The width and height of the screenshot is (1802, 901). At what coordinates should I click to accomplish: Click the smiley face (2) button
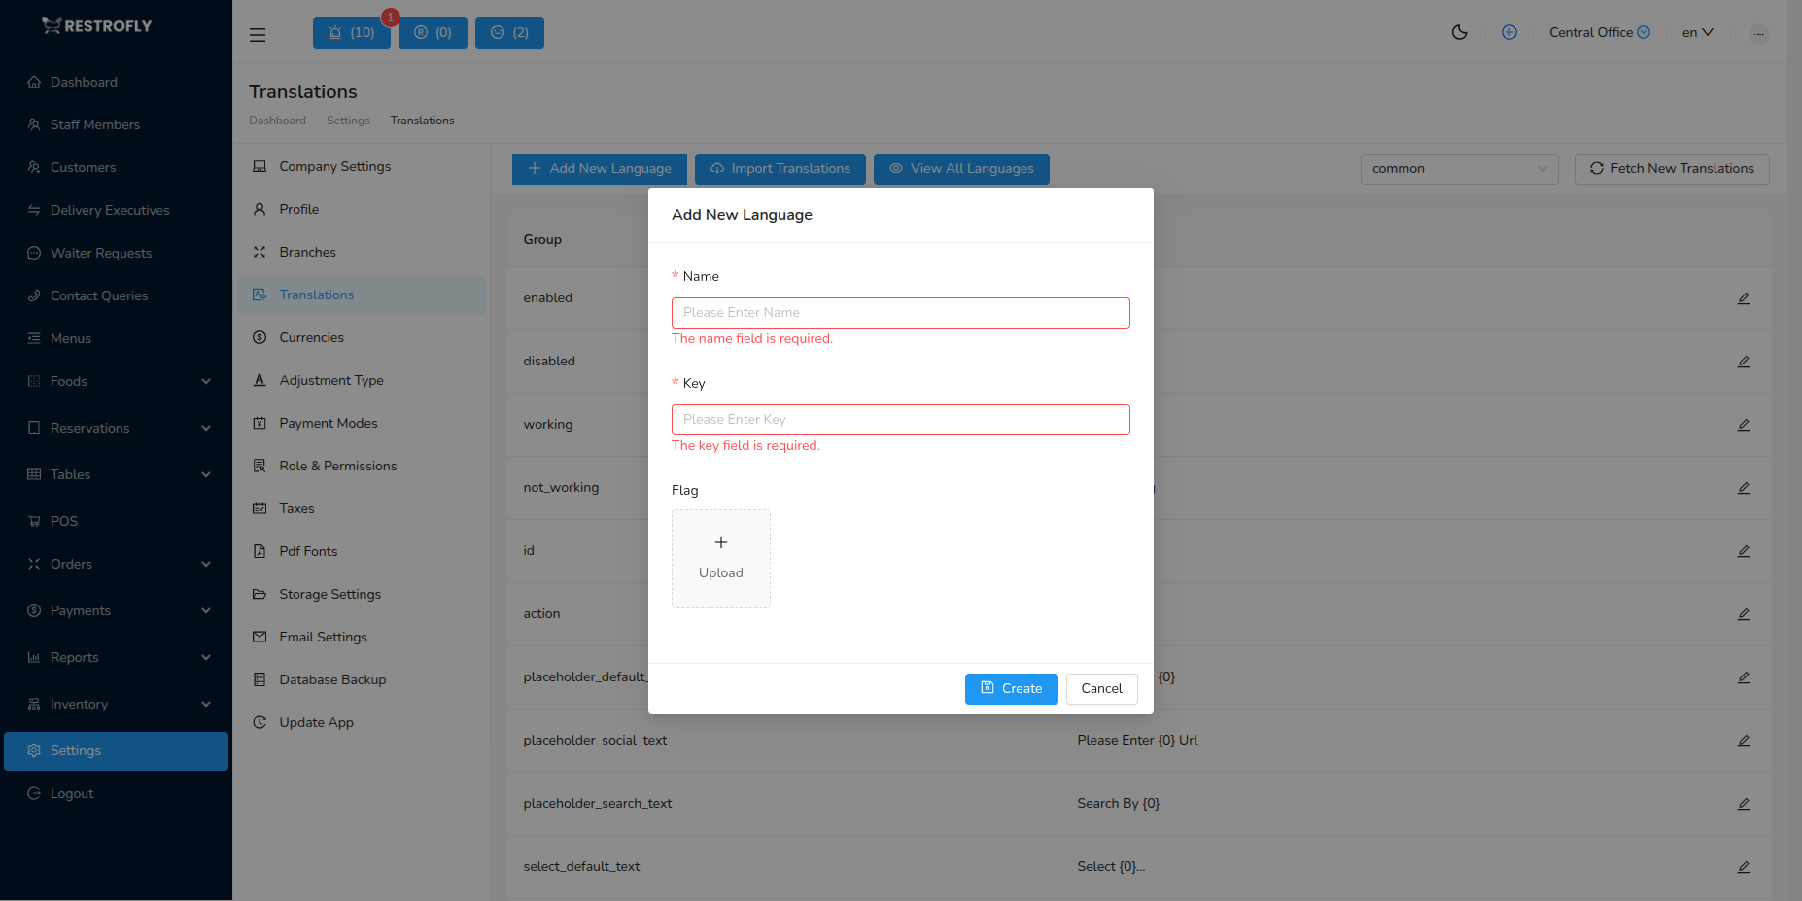(509, 33)
